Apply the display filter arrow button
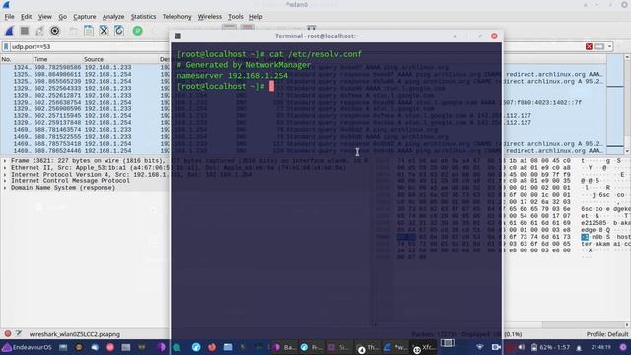The image size is (631, 355). coord(599,47)
